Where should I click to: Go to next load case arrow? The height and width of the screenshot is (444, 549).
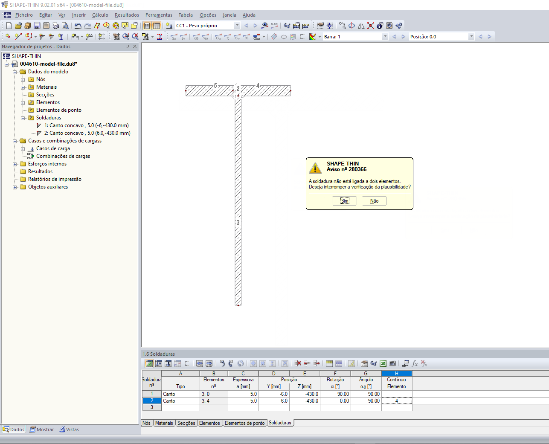tap(255, 26)
